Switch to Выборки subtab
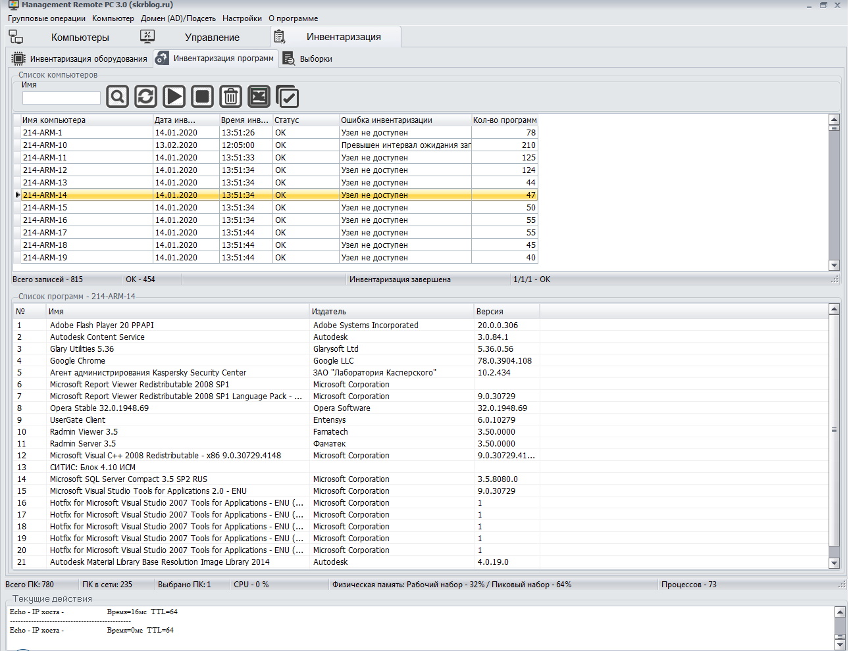 click(x=307, y=59)
